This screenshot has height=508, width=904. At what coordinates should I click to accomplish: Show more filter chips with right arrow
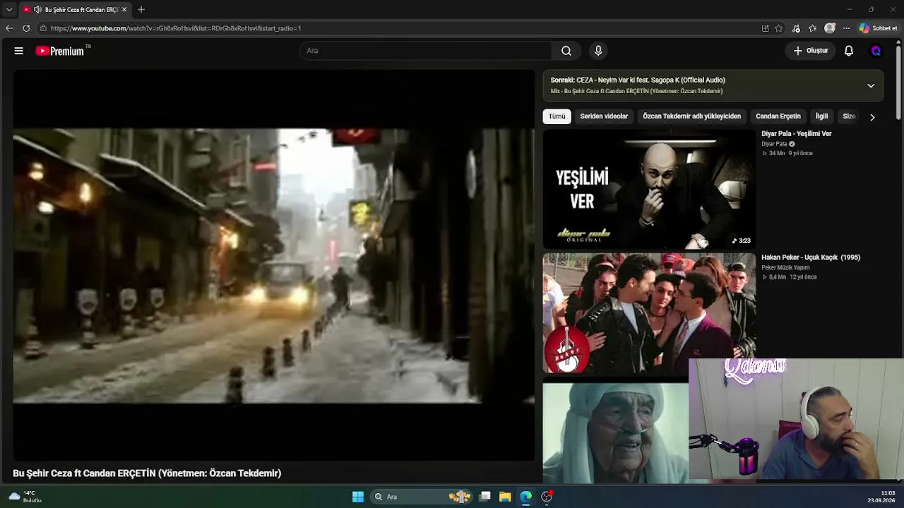pyautogui.click(x=872, y=117)
